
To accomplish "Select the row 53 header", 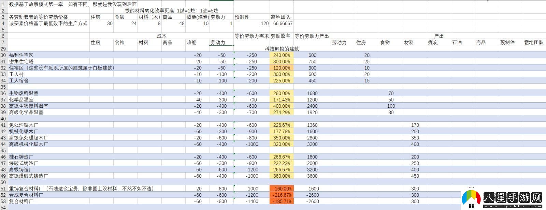I will (x=3, y=201).
